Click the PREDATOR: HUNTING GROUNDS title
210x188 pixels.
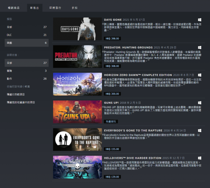(x=128, y=47)
